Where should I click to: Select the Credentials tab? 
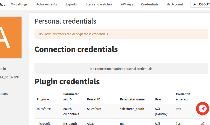tap(150, 4)
